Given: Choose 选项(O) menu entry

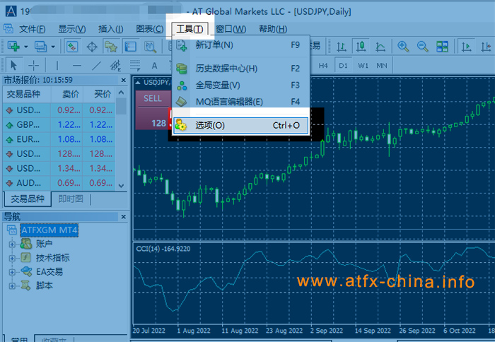Looking at the screenshot, I should tap(240, 125).
